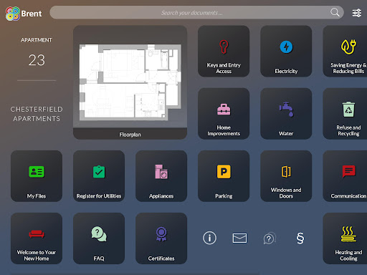The image size is (367, 275).
Task: Click the Chesterfield Apartments heading
Action: point(37,114)
